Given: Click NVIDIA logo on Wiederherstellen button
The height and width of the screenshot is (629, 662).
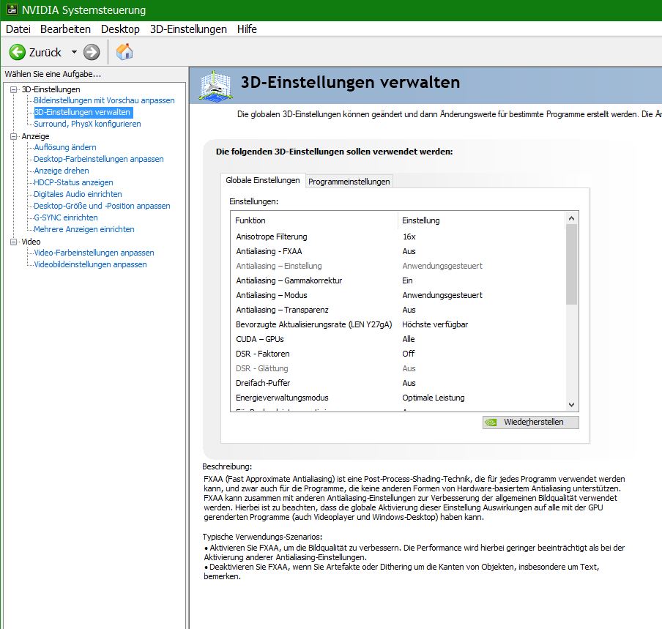Looking at the screenshot, I should coord(491,423).
